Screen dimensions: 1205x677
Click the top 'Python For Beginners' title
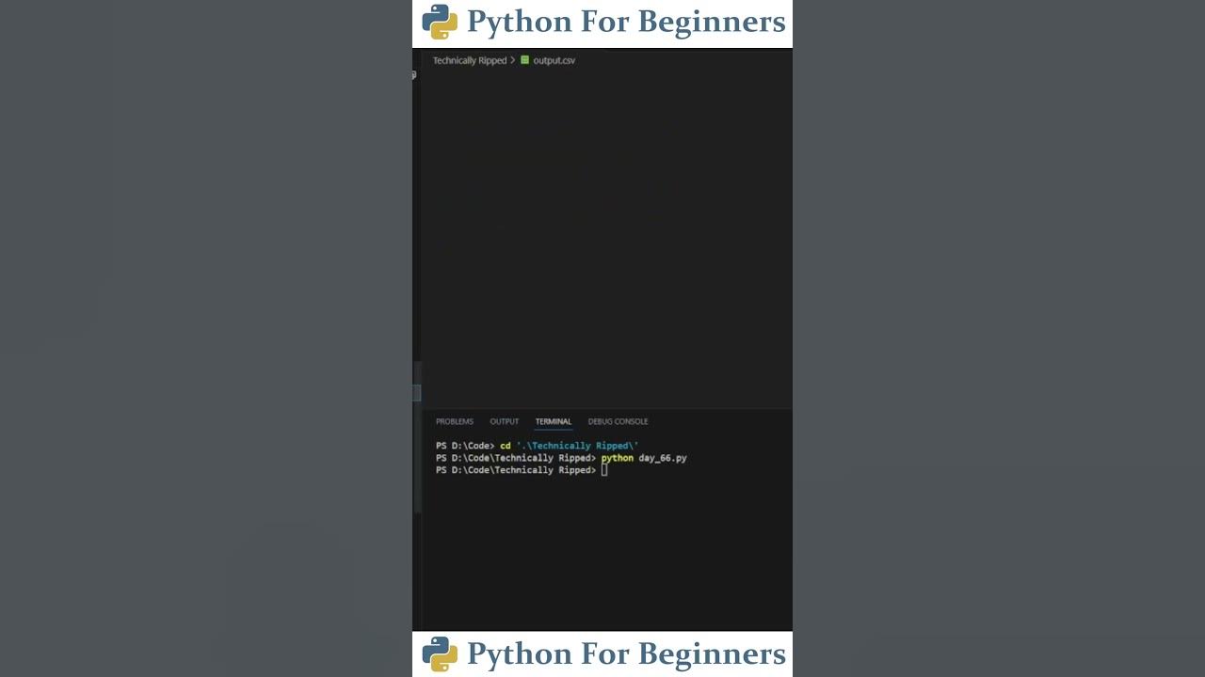[x=626, y=22]
